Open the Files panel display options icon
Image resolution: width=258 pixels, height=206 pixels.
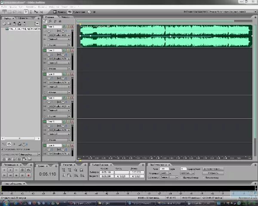(36, 24)
